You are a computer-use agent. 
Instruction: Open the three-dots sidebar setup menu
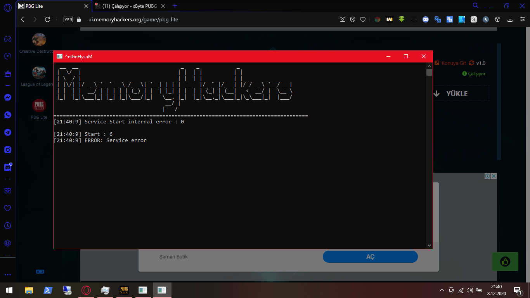pos(7,275)
